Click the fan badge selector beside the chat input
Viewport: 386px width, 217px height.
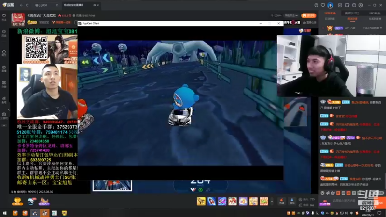(x=325, y=203)
